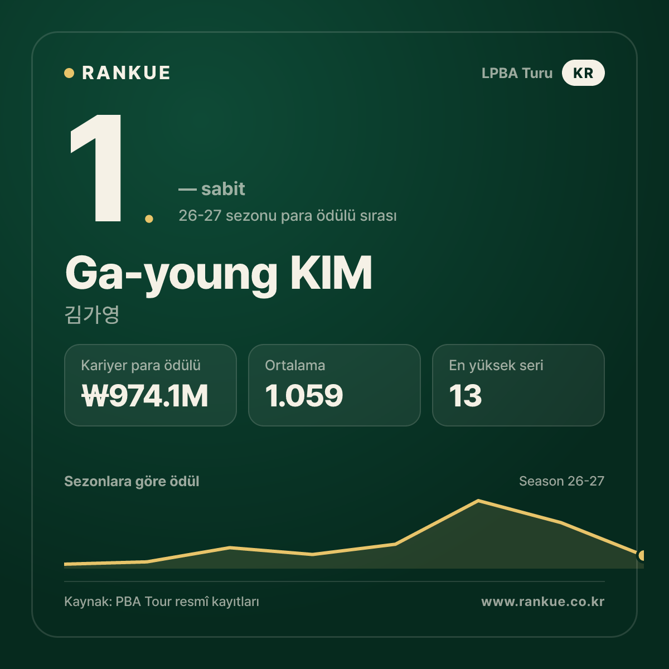The height and width of the screenshot is (669, 669).
Task: Click the 'Sezonlara göre ödül' chart title
Action: pos(132,482)
